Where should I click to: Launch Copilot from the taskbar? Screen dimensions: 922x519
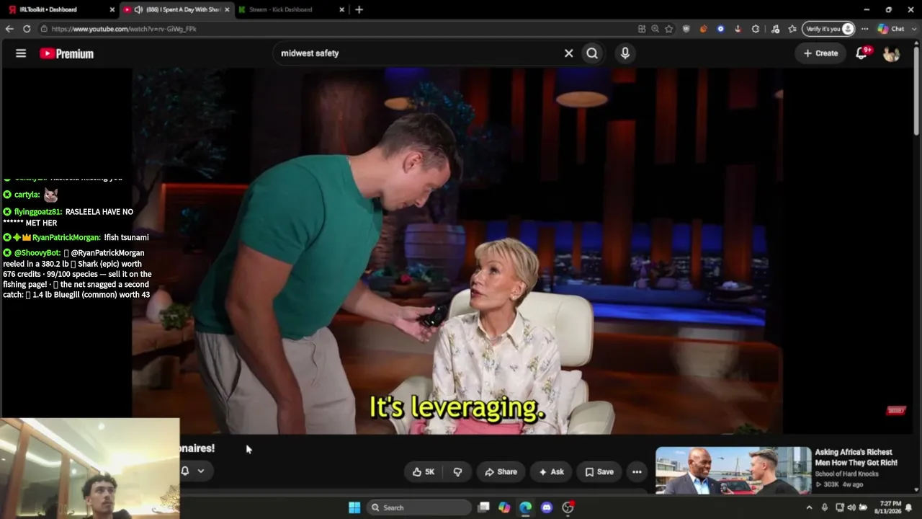(x=504, y=507)
